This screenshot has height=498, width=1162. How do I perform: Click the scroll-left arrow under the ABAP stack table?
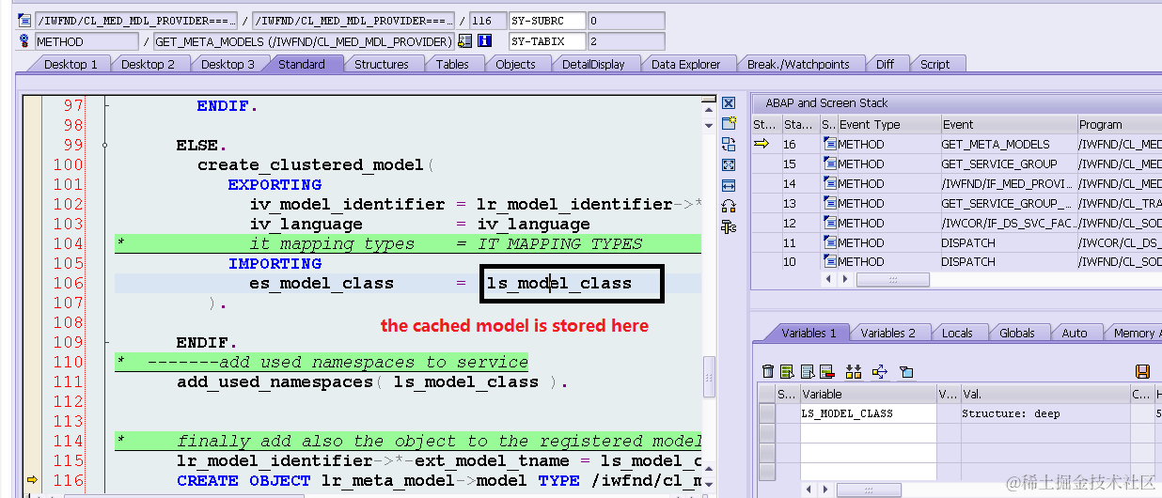point(828,279)
